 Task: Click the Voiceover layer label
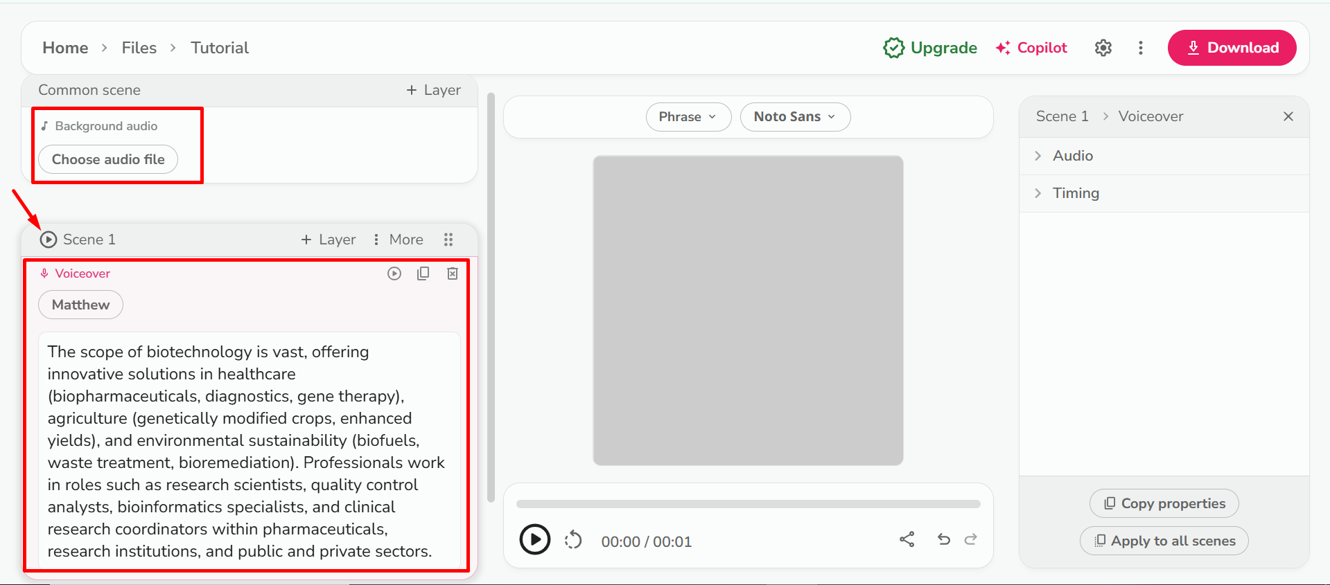pyautogui.click(x=82, y=273)
